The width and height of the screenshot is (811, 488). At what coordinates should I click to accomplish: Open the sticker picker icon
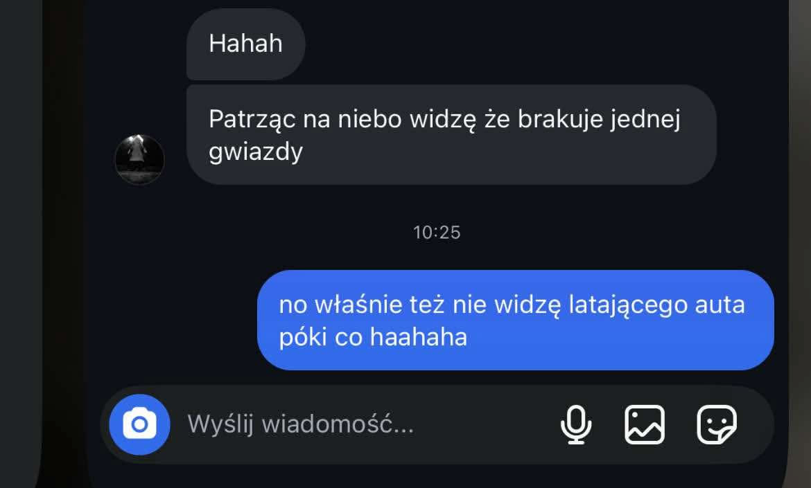click(x=716, y=424)
